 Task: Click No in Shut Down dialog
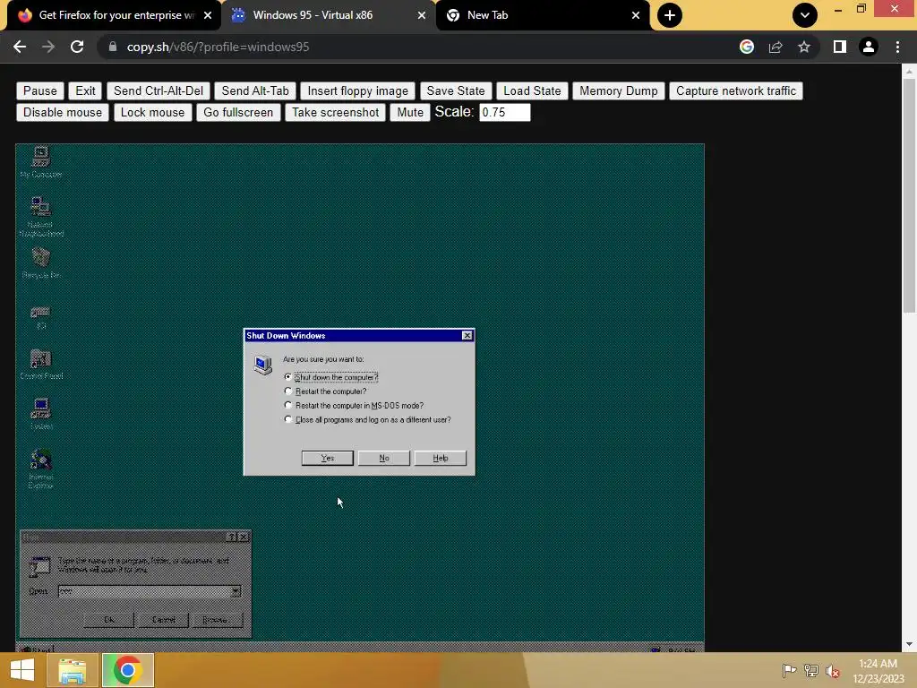pos(383,458)
